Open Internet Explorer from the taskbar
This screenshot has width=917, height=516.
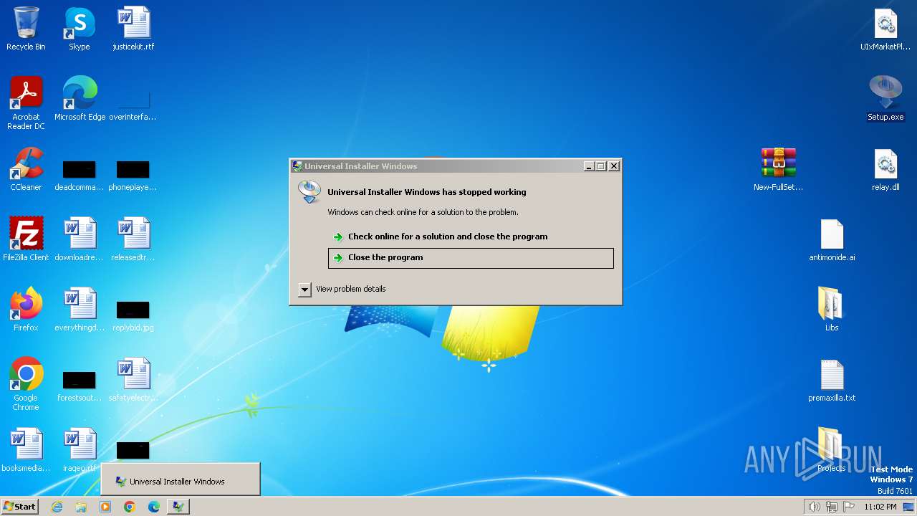(57, 507)
